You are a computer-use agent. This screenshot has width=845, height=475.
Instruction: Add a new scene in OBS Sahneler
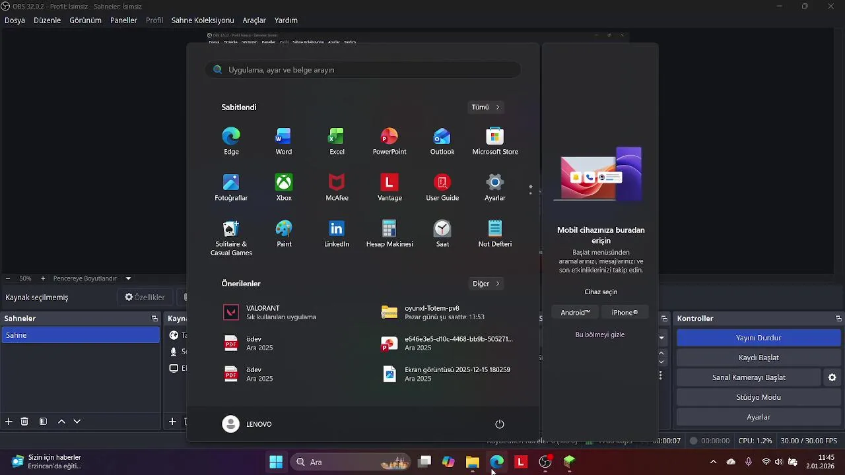pyautogui.click(x=9, y=422)
